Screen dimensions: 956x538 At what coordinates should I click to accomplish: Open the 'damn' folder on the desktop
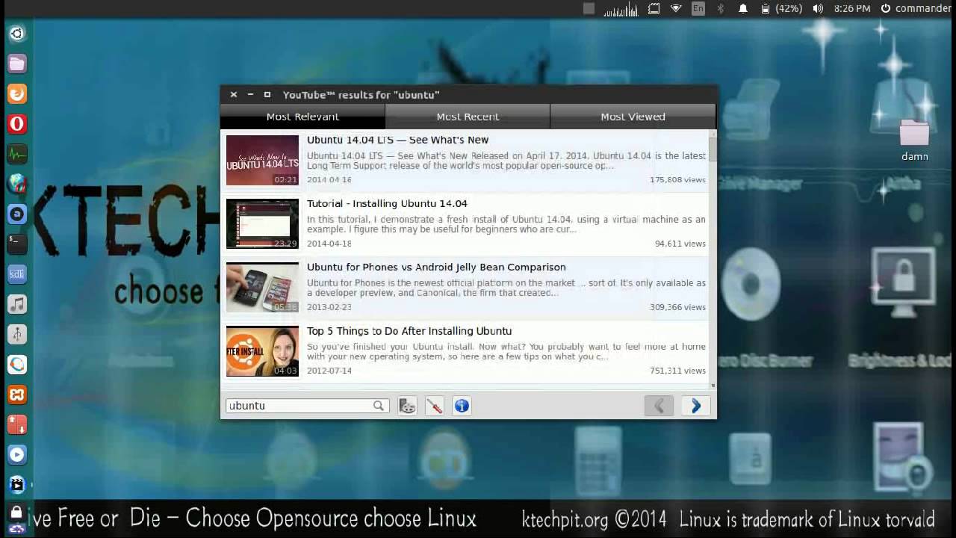pyautogui.click(x=914, y=140)
